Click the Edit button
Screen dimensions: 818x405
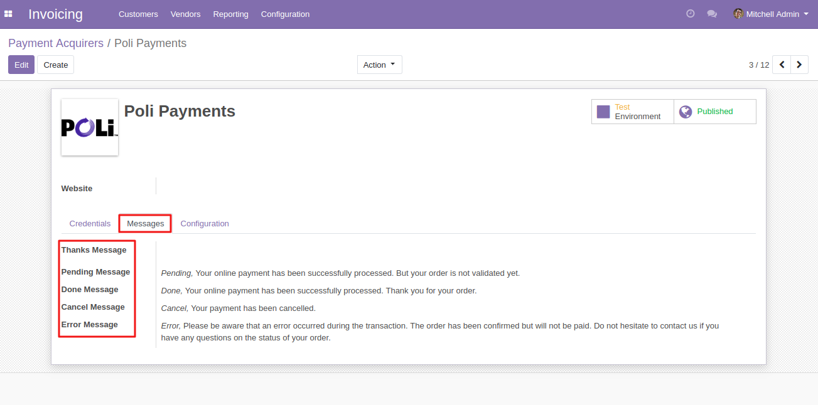[21, 65]
